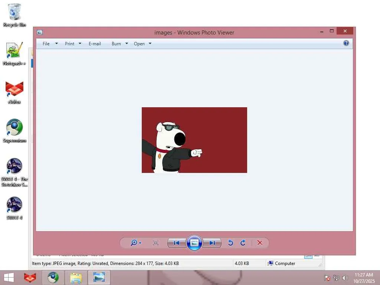Screen dimensions: 380x285
Task: Expand the Burn dropdown arrow
Action: coord(127,44)
